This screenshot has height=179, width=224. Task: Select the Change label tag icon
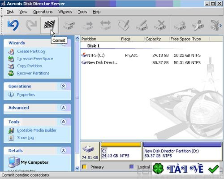[x=124, y=25]
